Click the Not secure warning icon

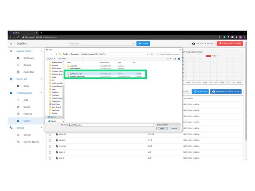[x=23, y=37]
